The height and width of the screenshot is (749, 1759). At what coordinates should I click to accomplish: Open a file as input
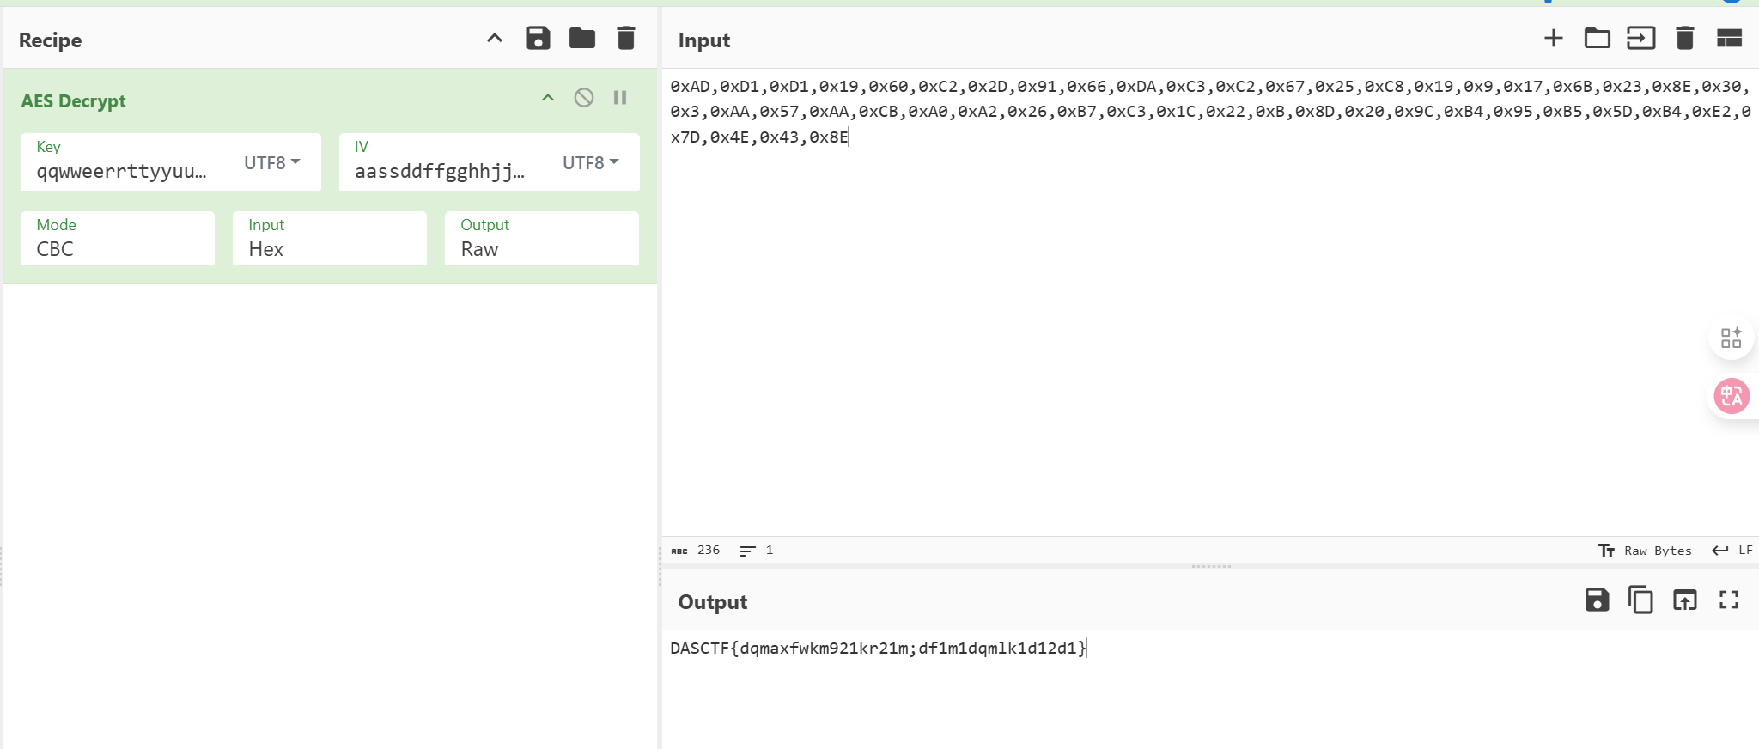pos(1640,39)
